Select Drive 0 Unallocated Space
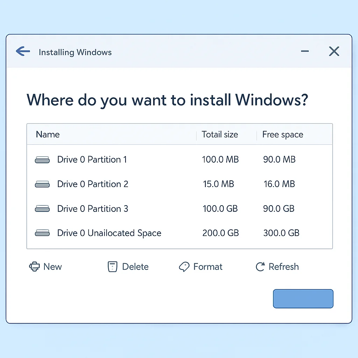The width and height of the screenshot is (358, 358). (x=179, y=233)
